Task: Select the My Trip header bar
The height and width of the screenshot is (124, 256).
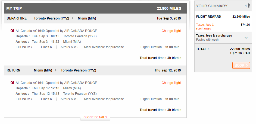Action: pos(95,8)
